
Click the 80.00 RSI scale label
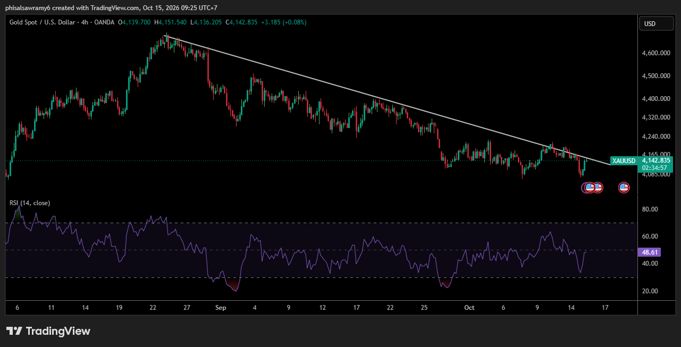[650, 209]
